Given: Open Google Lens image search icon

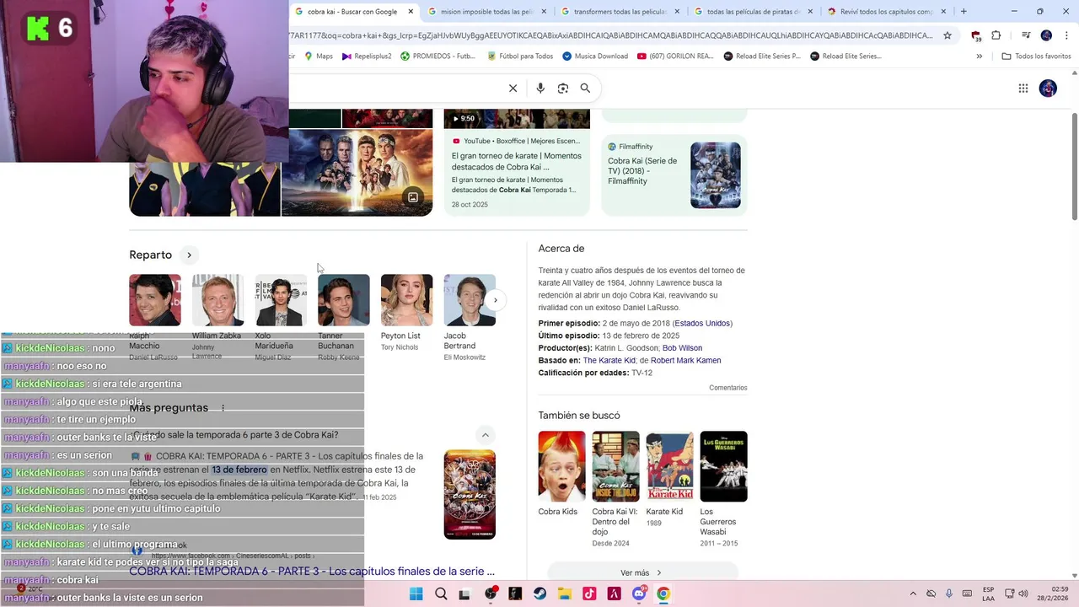Looking at the screenshot, I should click(563, 88).
